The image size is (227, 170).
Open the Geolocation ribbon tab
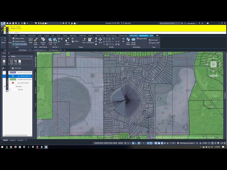coord(133,35)
